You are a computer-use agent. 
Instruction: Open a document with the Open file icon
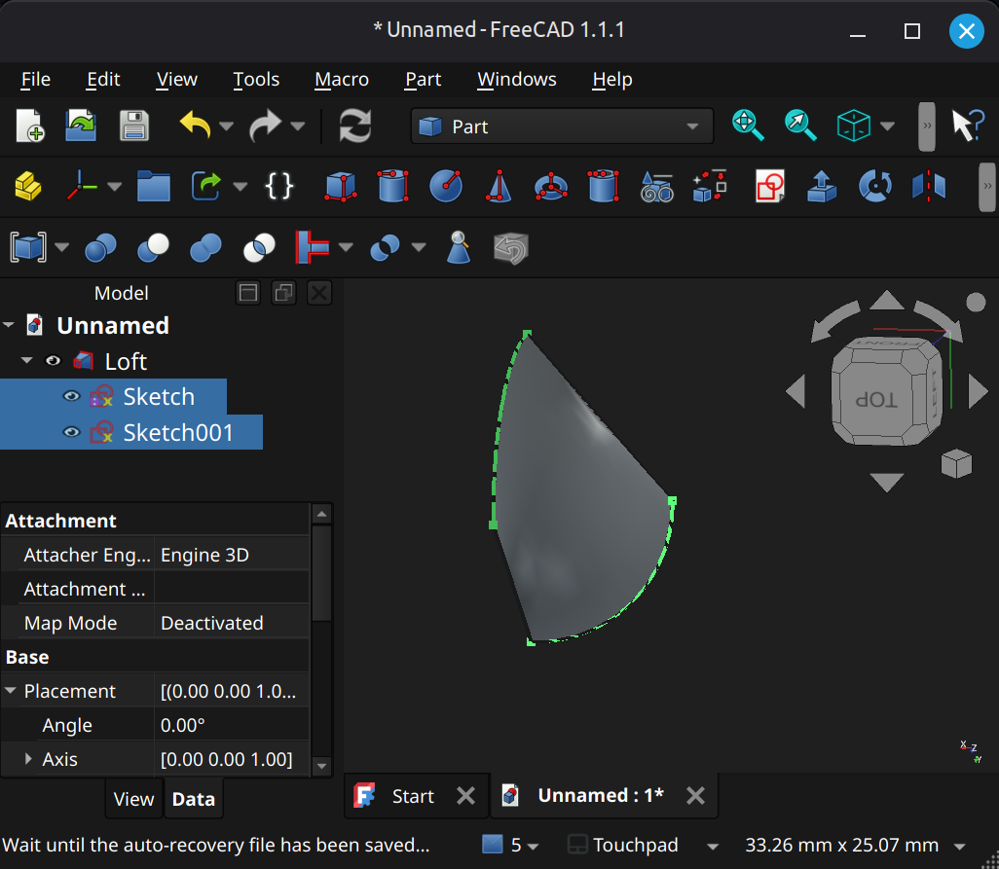pyautogui.click(x=81, y=126)
